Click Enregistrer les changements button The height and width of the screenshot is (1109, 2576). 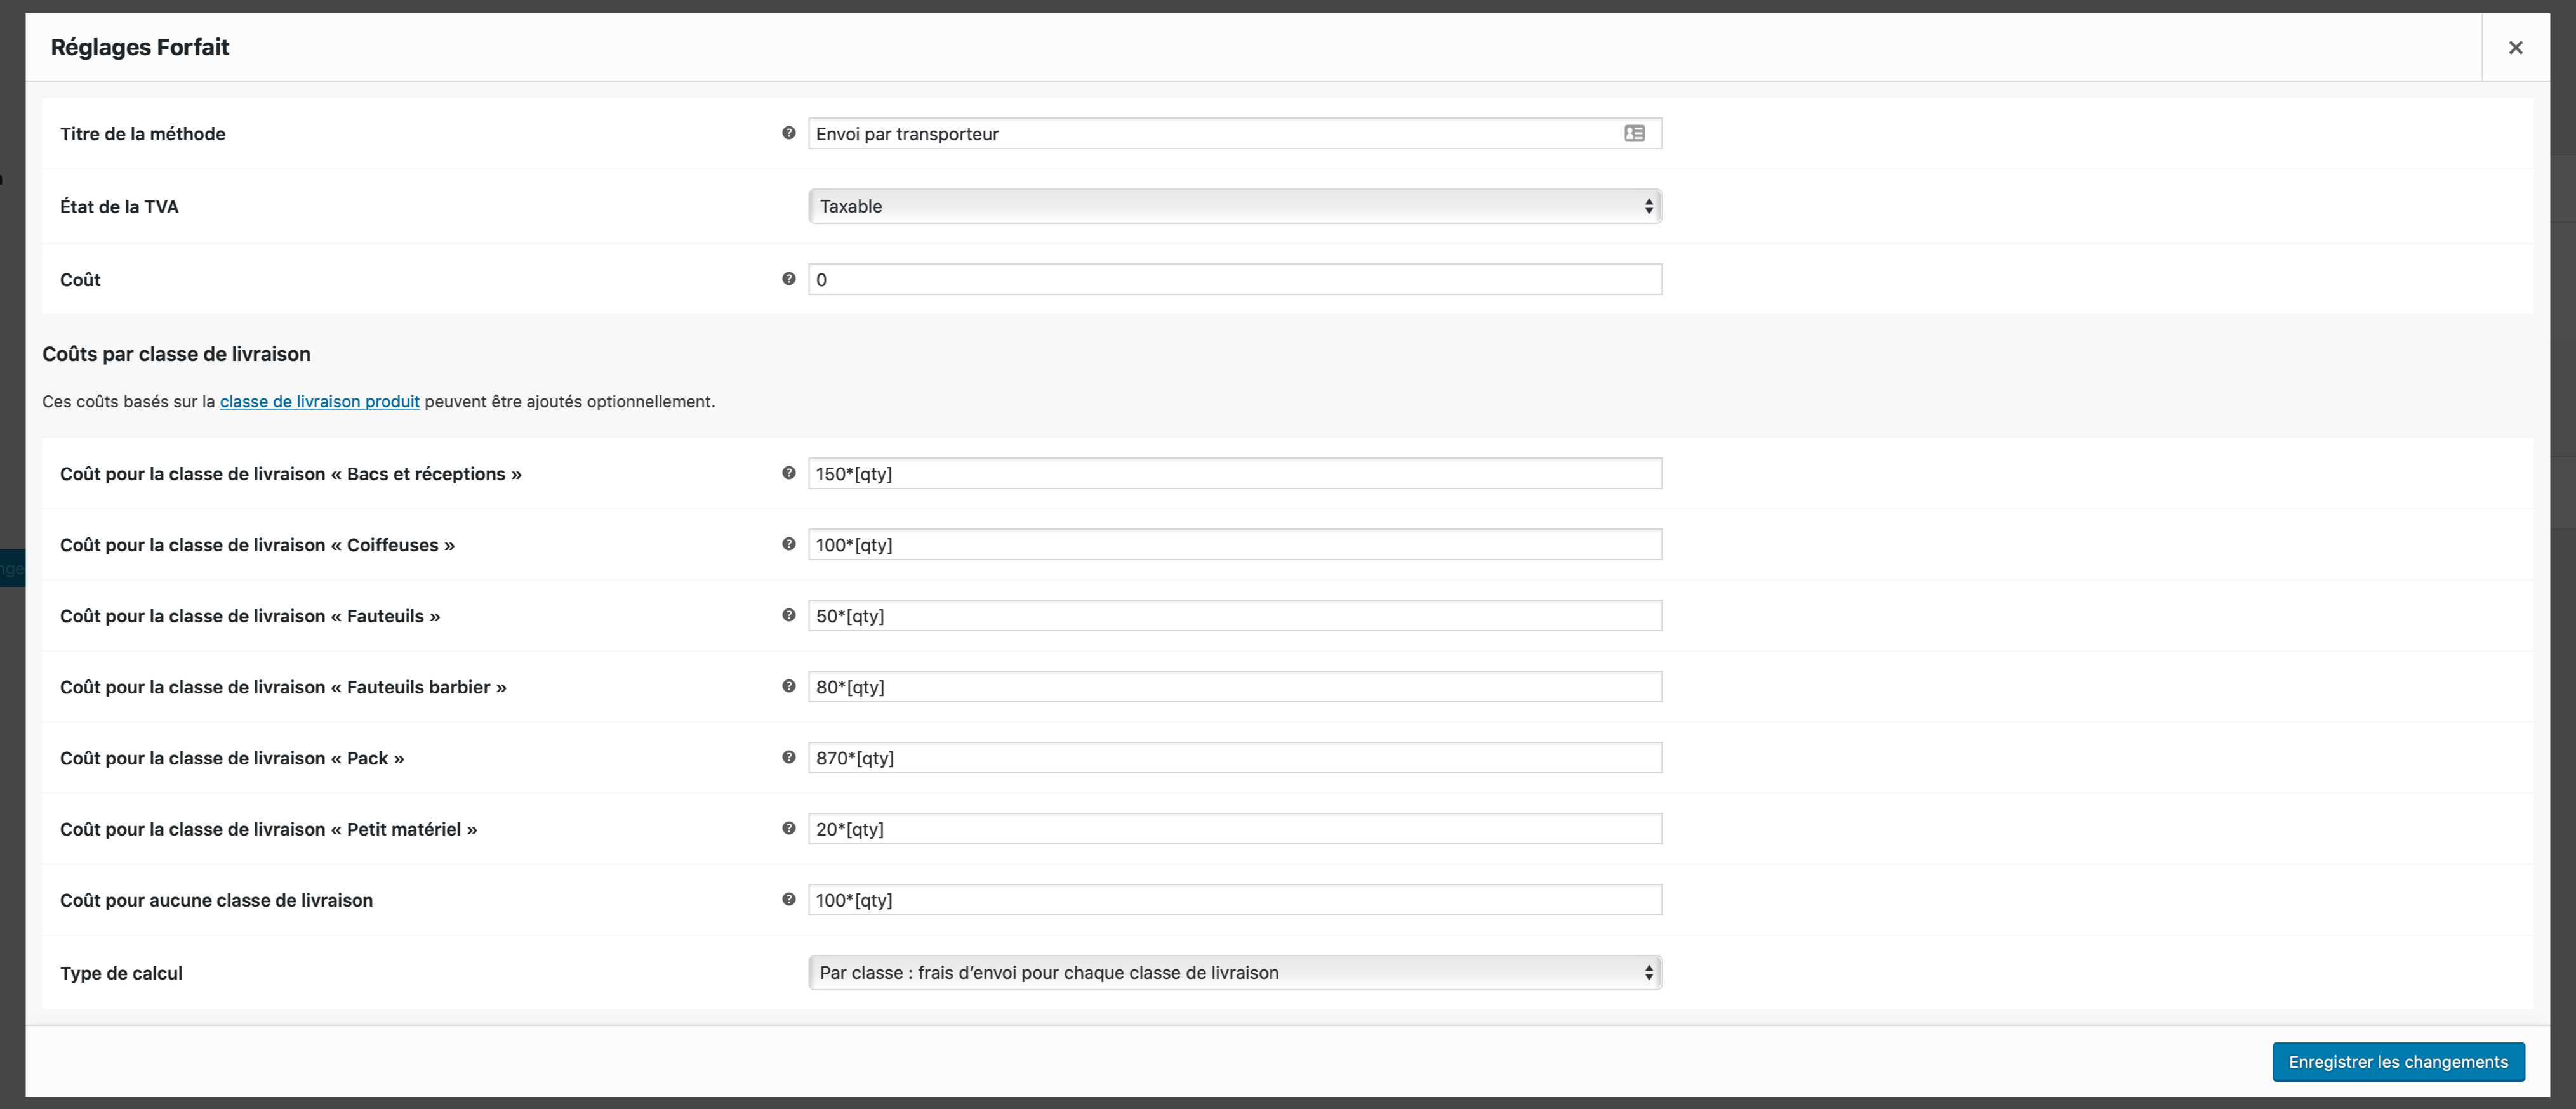point(2397,1061)
